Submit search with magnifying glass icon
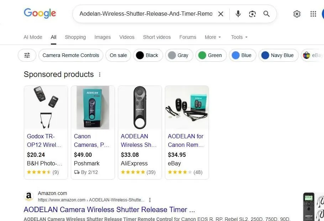The width and height of the screenshot is (324, 221). (266, 14)
